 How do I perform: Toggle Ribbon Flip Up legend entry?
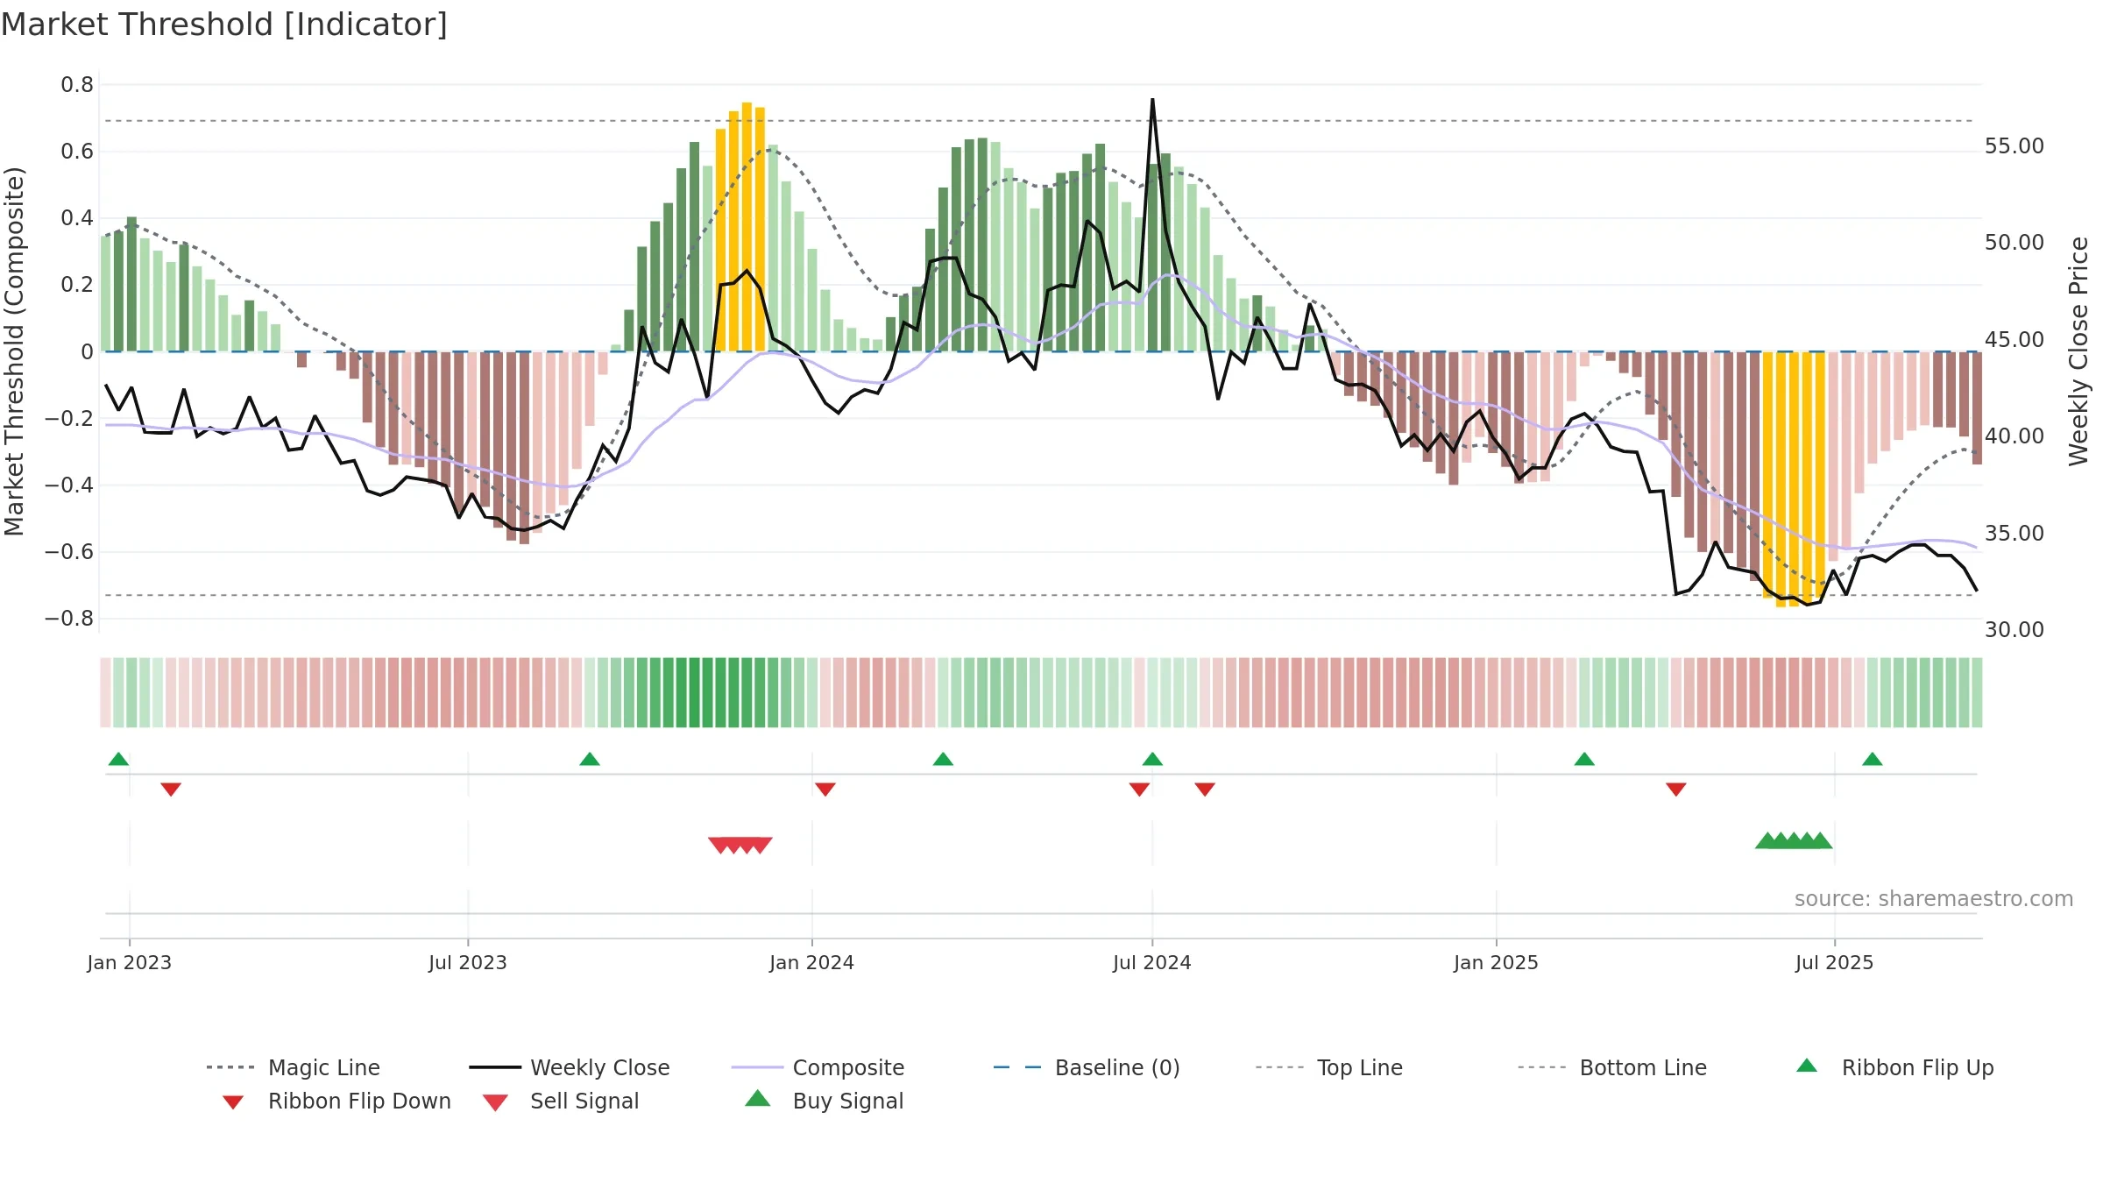point(1895,1067)
